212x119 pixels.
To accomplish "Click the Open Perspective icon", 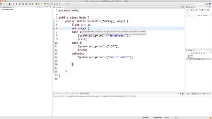I will [x=207, y=4].
